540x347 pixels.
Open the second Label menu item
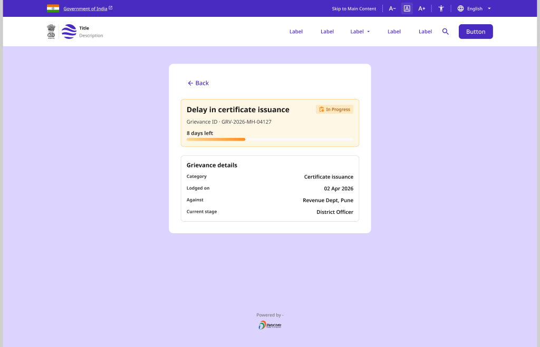tap(327, 32)
